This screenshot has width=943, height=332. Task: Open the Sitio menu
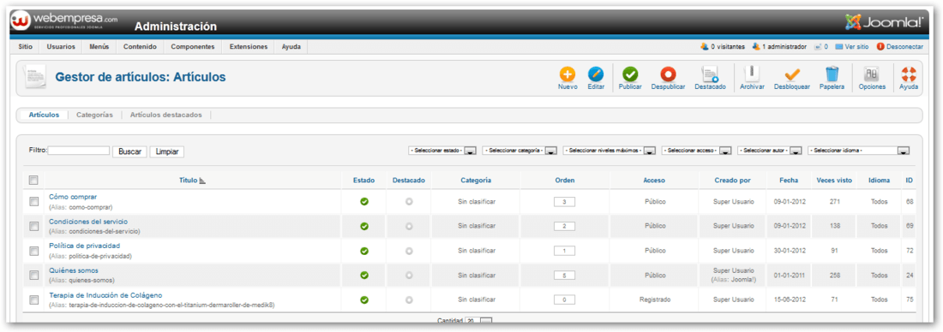[25, 47]
